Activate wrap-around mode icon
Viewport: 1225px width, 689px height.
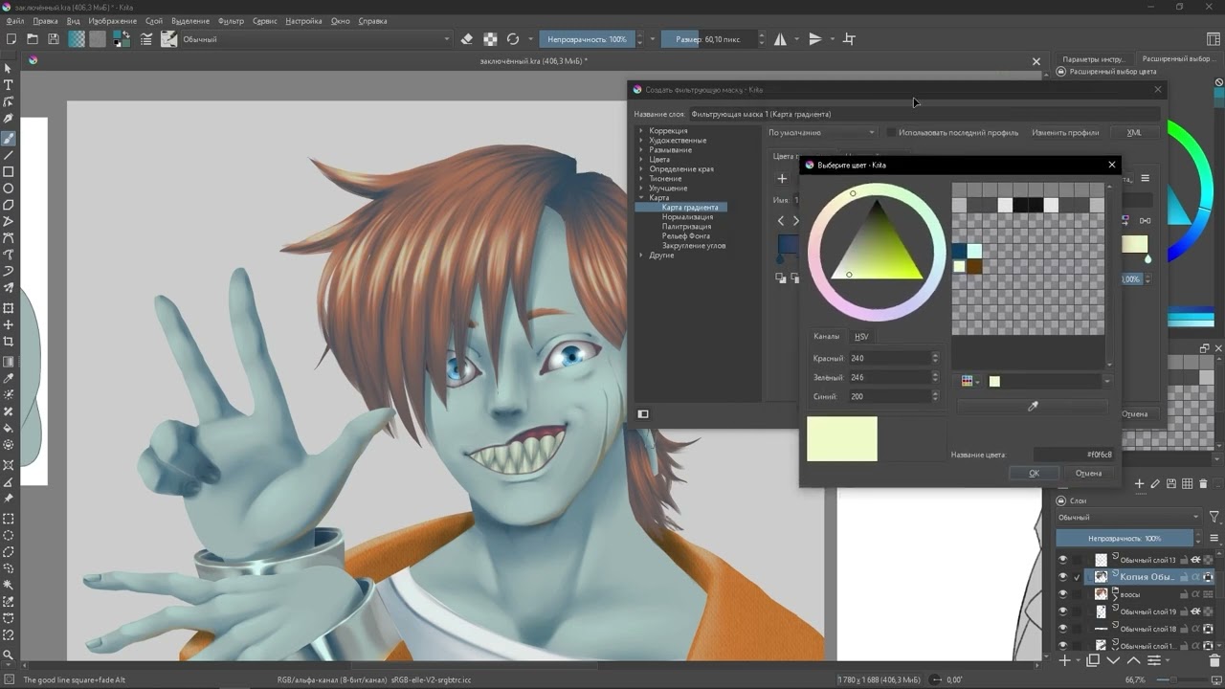pos(849,39)
